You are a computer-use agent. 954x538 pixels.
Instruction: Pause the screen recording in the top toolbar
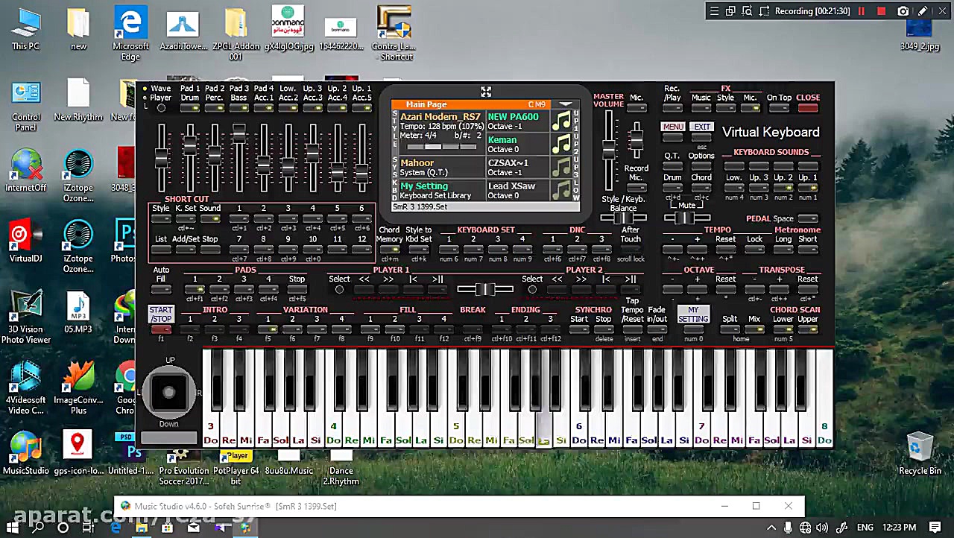click(x=862, y=11)
